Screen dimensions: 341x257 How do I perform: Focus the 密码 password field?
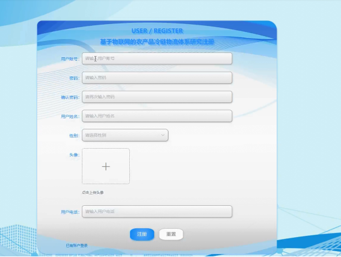(157, 78)
